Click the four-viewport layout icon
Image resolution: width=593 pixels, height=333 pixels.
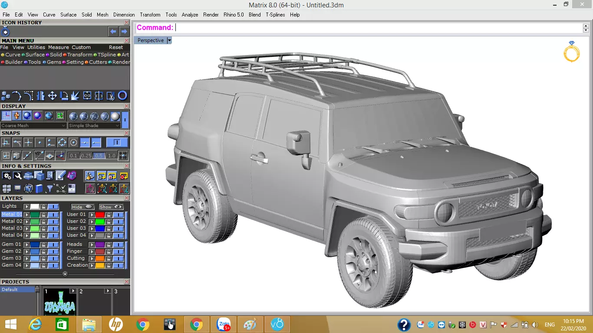(7, 189)
